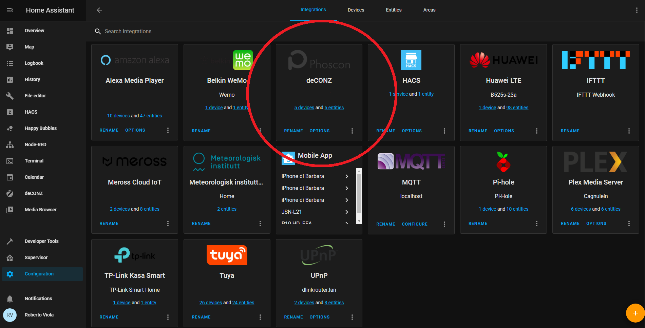The height and width of the screenshot is (328, 645).
Task: Open Meteorologisk 2 entities link
Action: [227, 209]
